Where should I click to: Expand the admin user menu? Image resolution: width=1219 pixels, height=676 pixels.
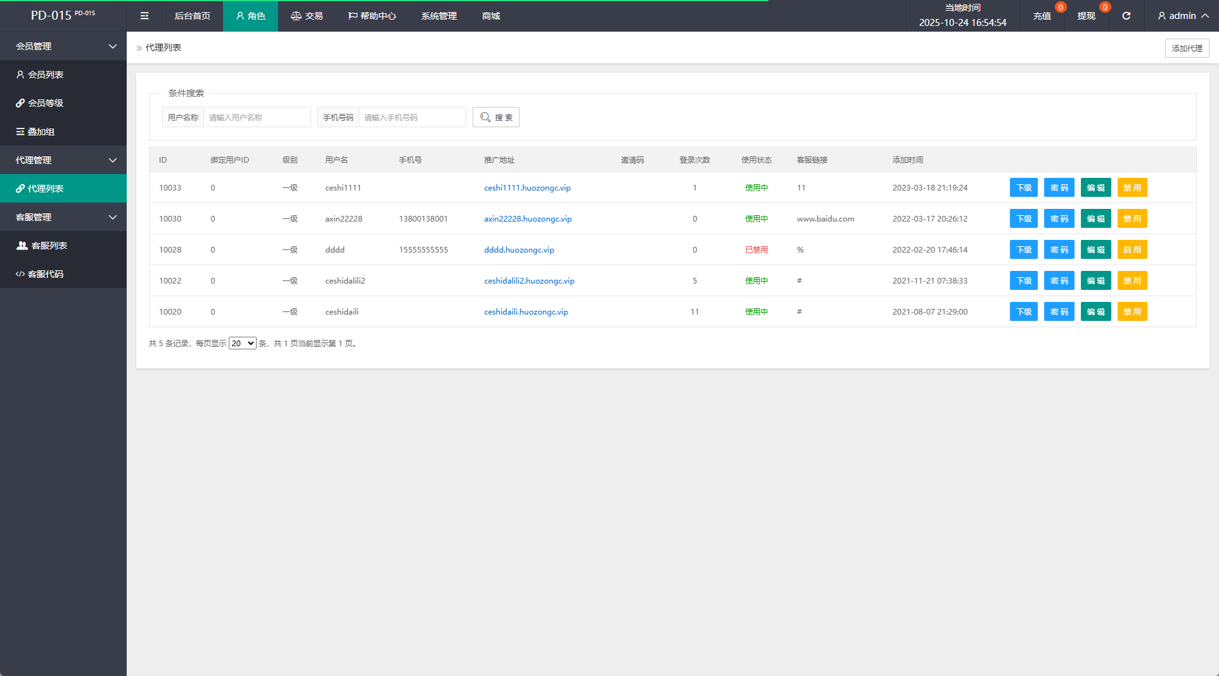coord(1182,16)
